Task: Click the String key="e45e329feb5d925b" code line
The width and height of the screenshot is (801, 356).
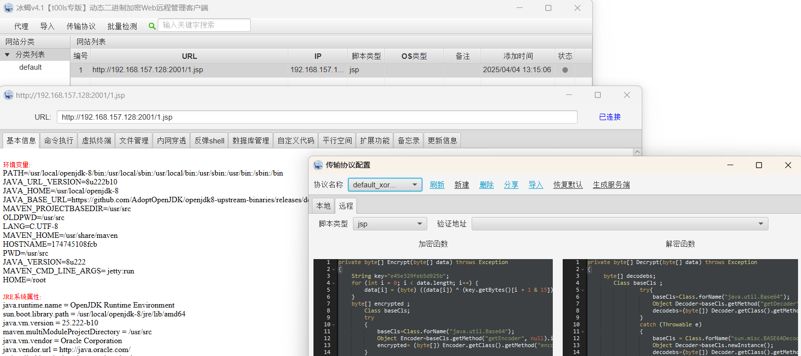Action: (400, 276)
